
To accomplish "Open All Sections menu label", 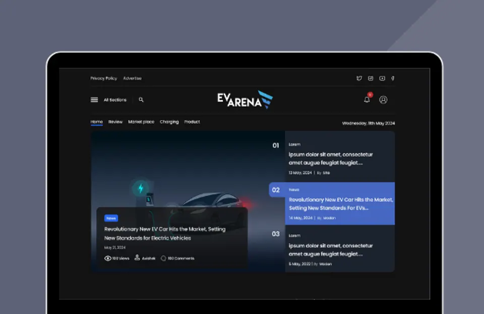I will click(115, 100).
